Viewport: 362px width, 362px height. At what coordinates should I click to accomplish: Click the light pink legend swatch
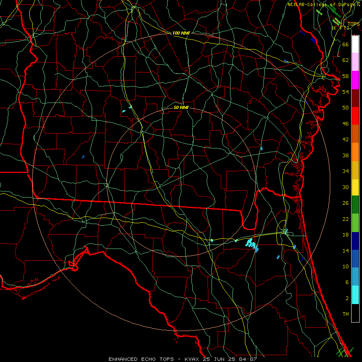coord(355,62)
